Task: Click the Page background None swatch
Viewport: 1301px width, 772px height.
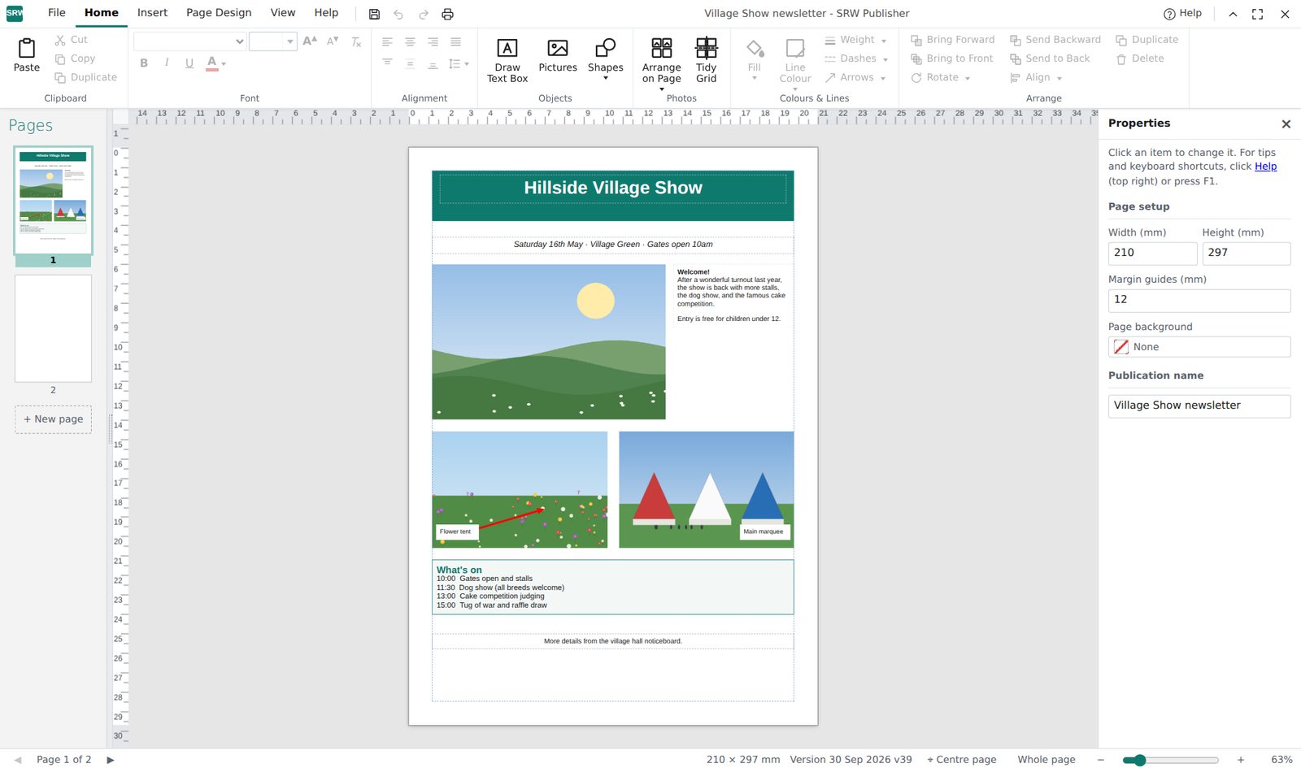Action: click(x=1120, y=347)
